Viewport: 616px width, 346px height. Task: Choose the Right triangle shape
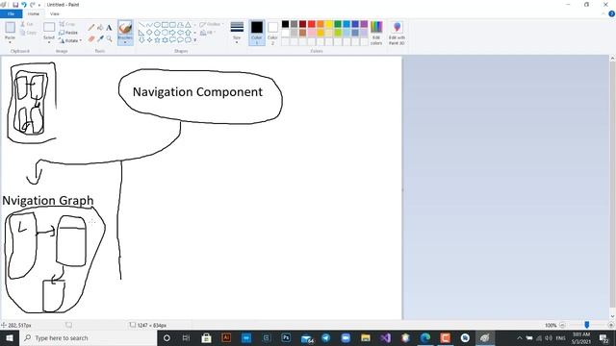pyautogui.click(x=141, y=32)
